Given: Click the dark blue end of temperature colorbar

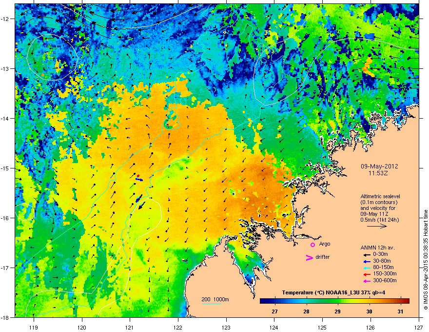Looking at the screenshot, I should pyautogui.click(x=263, y=301).
